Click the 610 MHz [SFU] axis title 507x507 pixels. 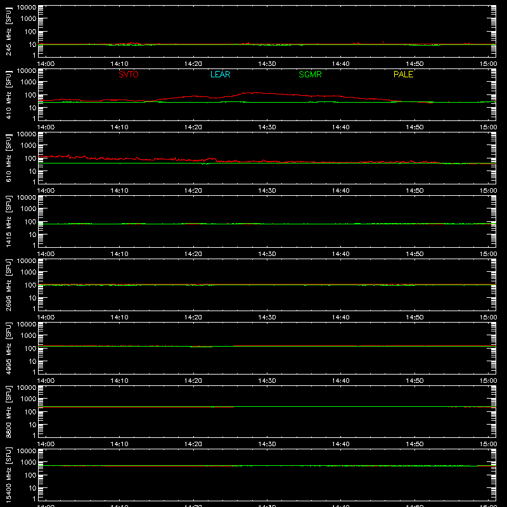point(8,158)
